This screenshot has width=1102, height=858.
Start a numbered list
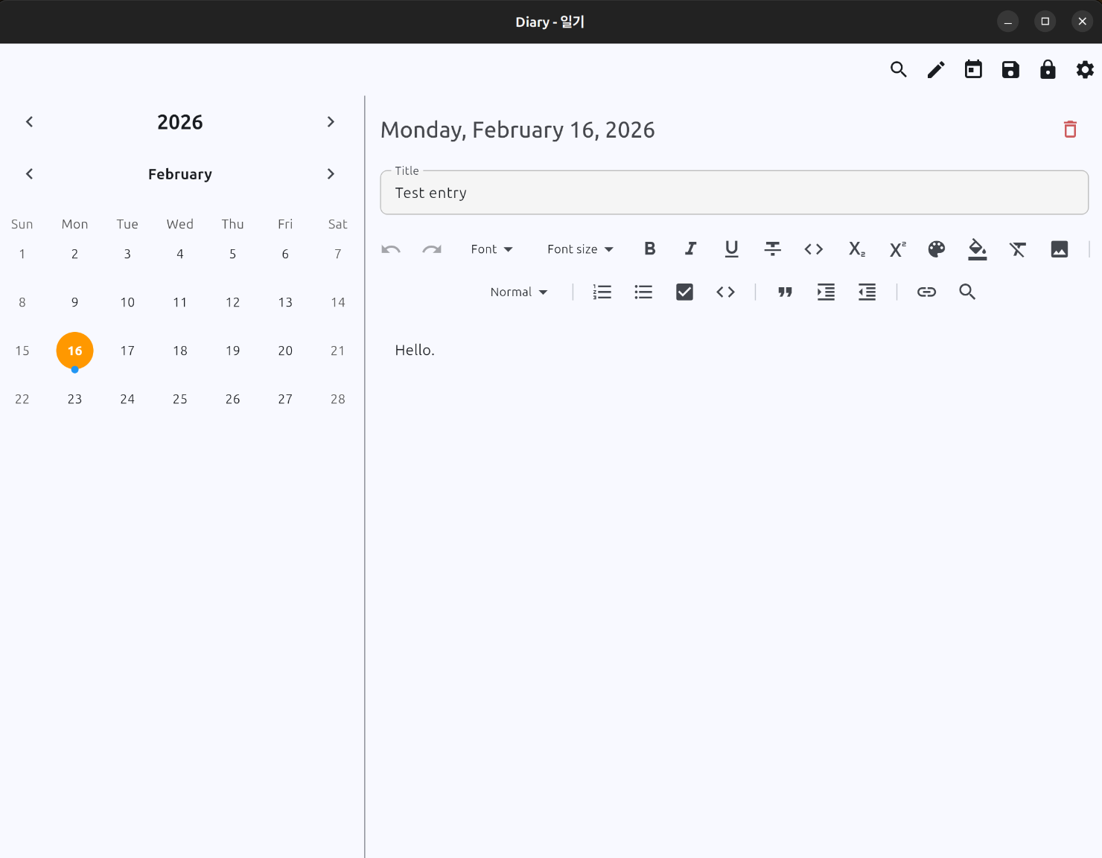(602, 292)
